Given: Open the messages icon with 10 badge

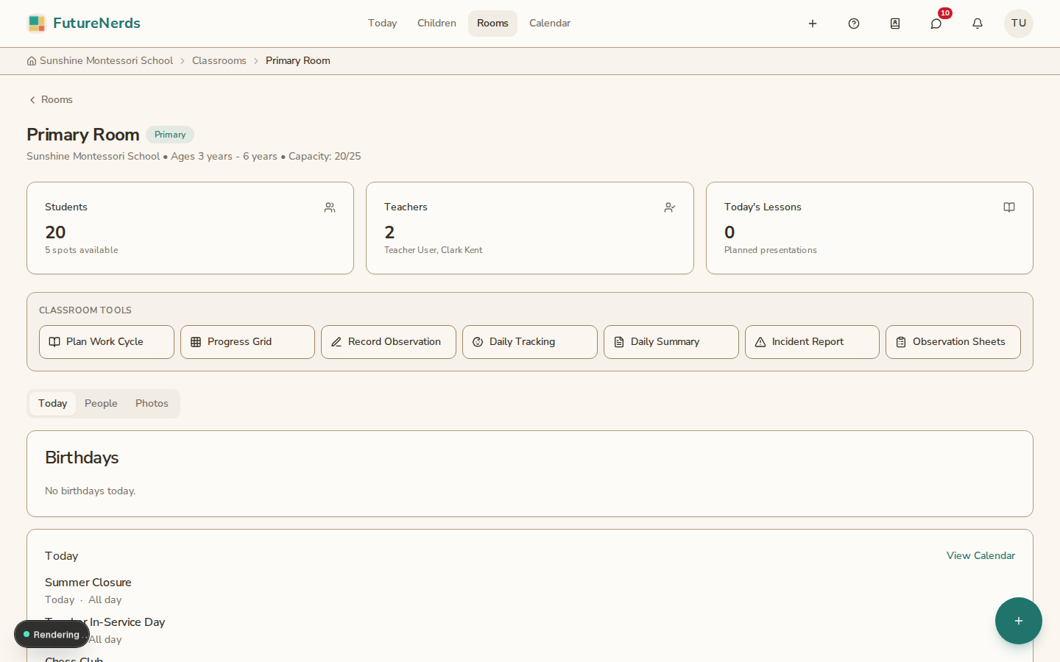Looking at the screenshot, I should 936,24.
